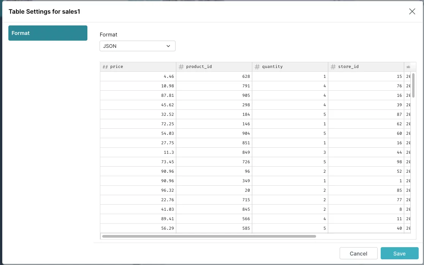Image resolution: width=424 pixels, height=265 pixels.
Task: Click the Save button
Action: coord(399,253)
